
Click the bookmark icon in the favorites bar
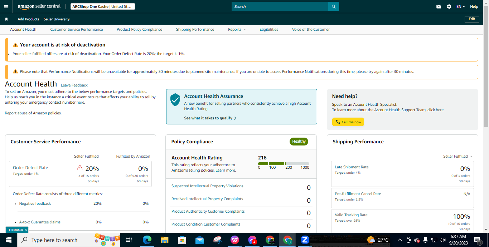click(x=6, y=19)
